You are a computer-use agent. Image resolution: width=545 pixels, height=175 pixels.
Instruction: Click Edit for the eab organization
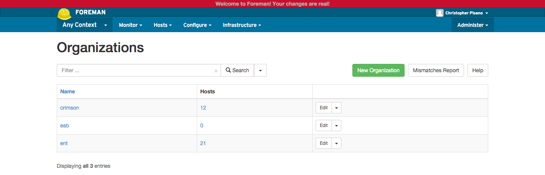[x=324, y=125]
